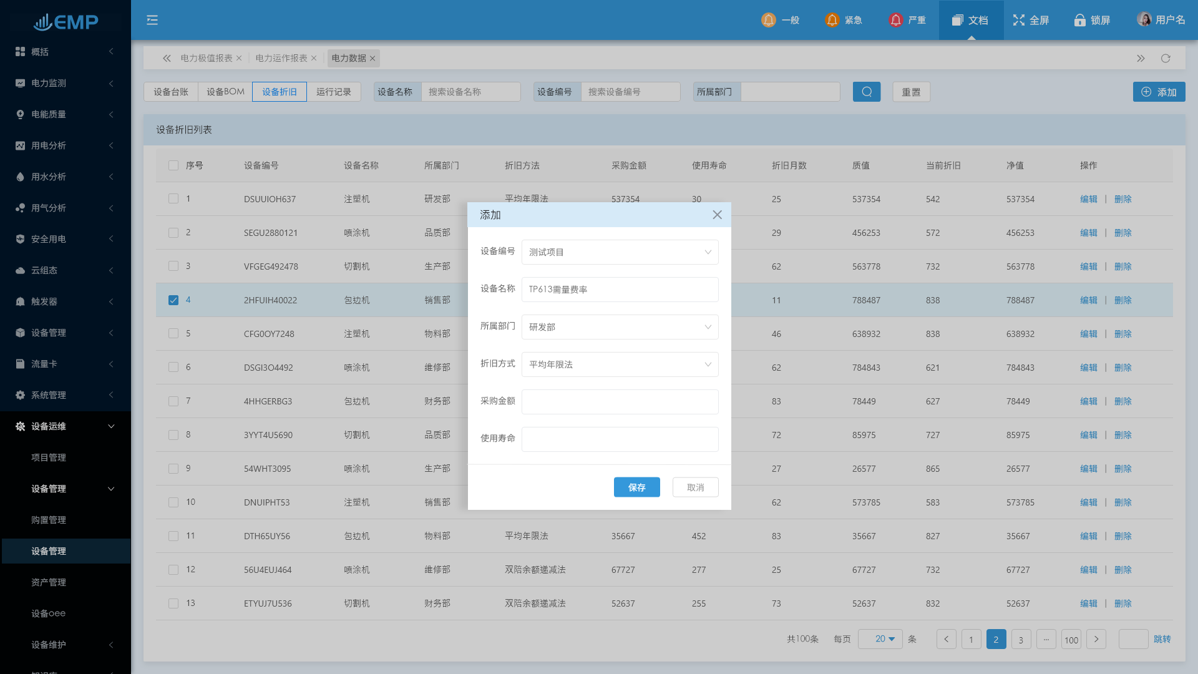Screen dimensions: 1198x674
Task: Open the page size dropdown showing 20
Action: point(880,639)
